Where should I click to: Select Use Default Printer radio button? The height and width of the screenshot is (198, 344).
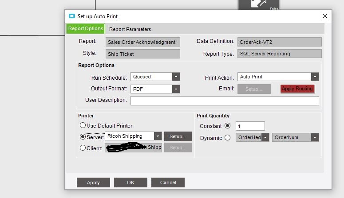click(83, 125)
